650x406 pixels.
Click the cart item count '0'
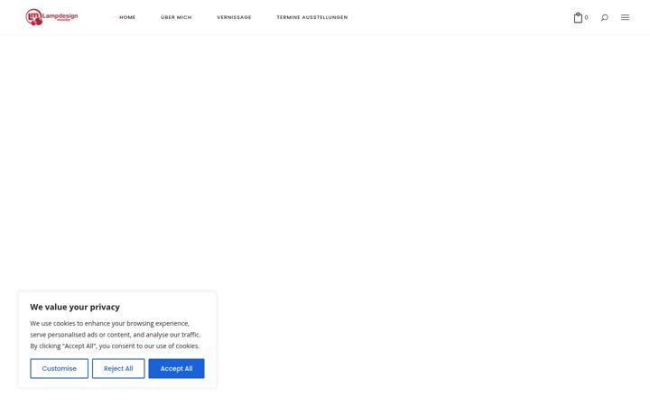(586, 17)
